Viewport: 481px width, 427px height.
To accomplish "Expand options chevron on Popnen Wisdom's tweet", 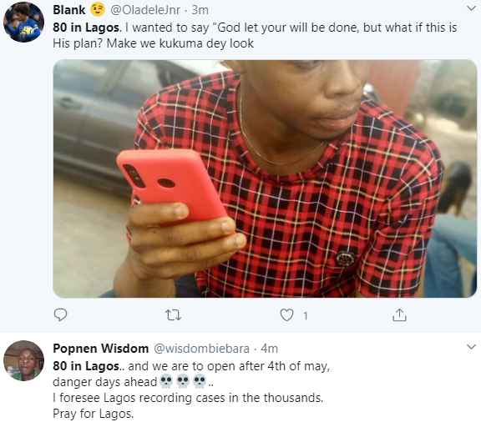I will click(x=471, y=347).
